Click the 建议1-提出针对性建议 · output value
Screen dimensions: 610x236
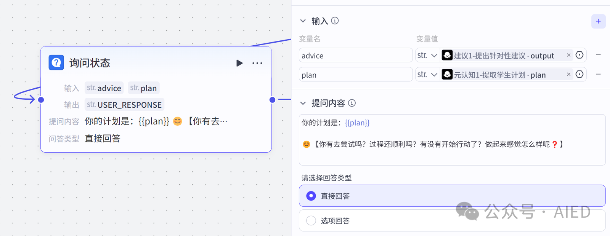tap(504, 56)
